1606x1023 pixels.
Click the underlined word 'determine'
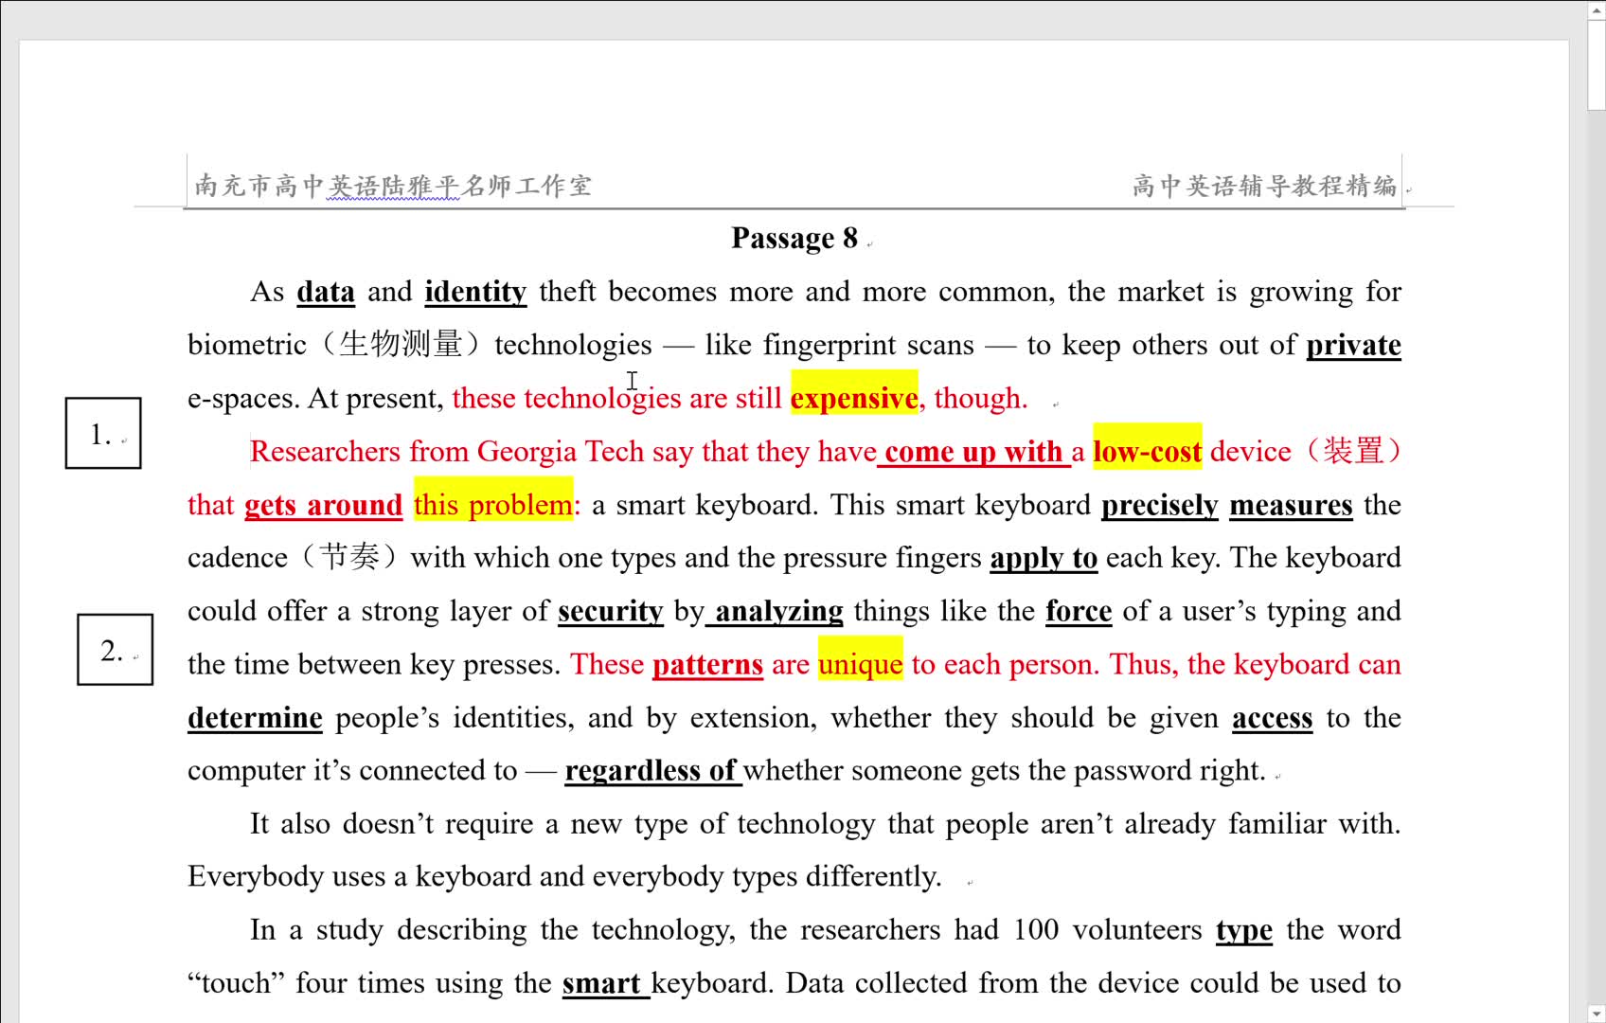[x=255, y=717]
